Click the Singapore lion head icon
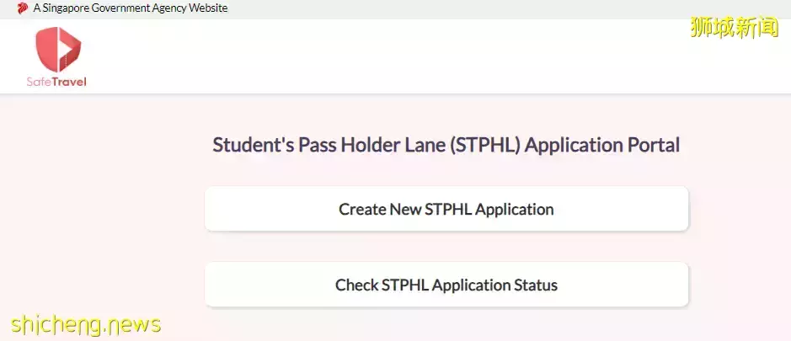The image size is (791, 341). [22, 8]
